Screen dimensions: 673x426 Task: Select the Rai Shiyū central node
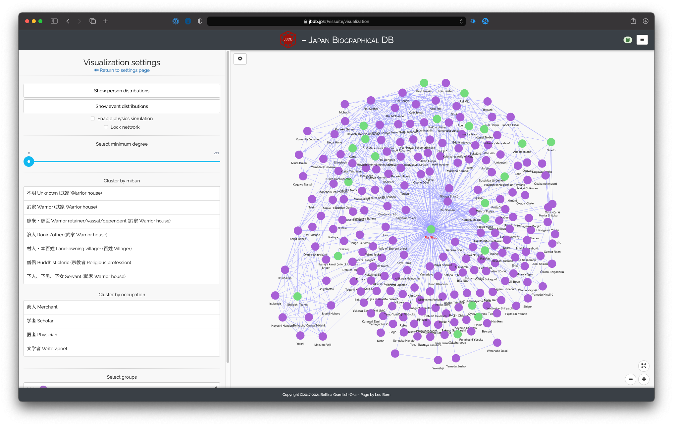pos(431,229)
